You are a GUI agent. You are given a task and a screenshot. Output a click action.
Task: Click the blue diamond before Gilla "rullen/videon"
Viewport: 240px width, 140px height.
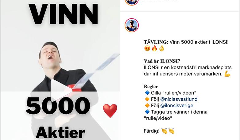(147, 93)
